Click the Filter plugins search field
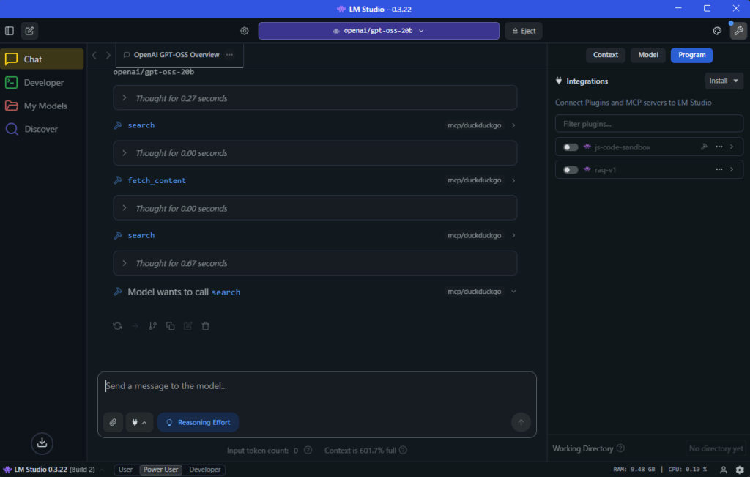The image size is (750, 477). (x=649, y=124)
